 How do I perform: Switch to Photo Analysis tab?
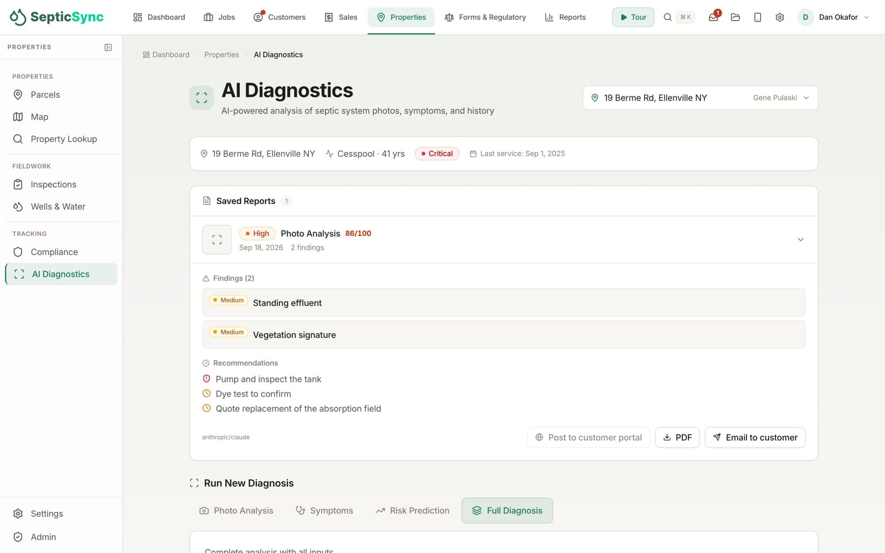tap(236, 511)
